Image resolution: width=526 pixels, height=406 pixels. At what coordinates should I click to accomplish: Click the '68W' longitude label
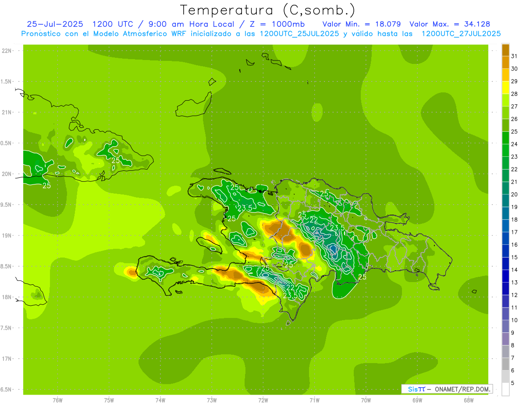pos(469,400)
